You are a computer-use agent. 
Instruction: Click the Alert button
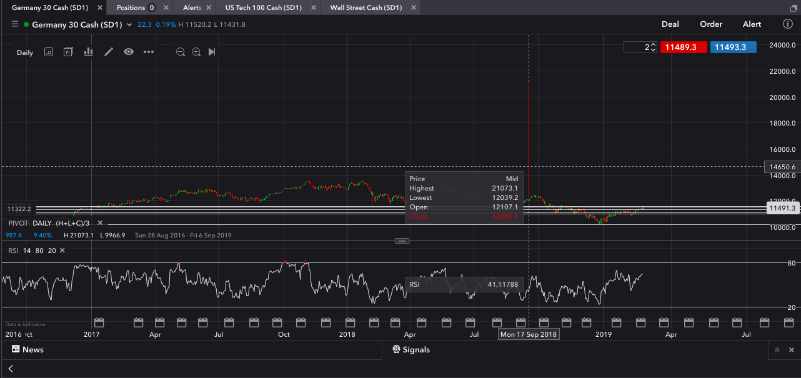tap(752, 24)
